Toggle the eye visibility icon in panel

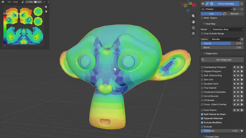coord(203,4)
